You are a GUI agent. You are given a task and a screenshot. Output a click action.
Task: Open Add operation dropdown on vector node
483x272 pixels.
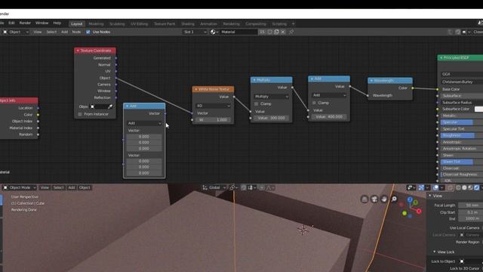(x=144, y=123)
